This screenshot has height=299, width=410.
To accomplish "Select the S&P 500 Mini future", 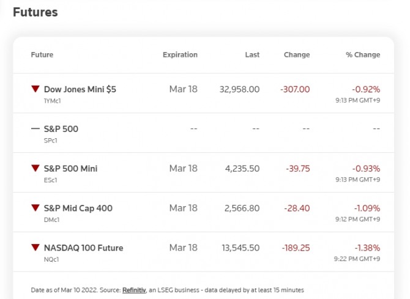I will pyautogui.click(x=70, y=168).
